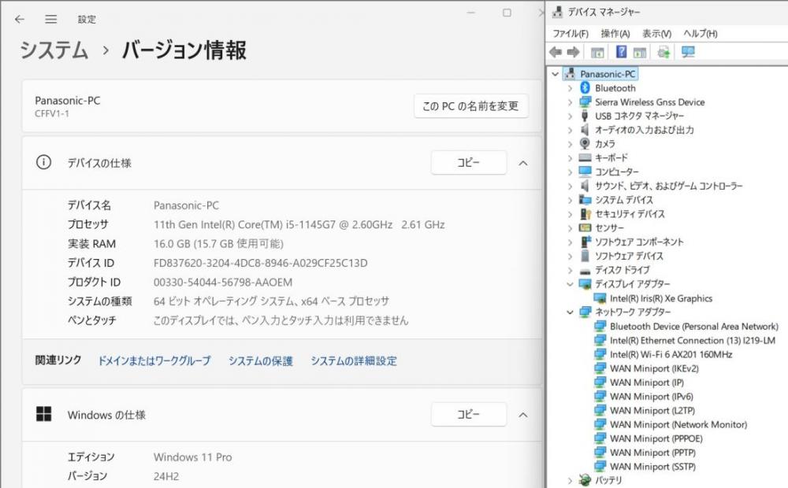Click the security devices icon
Screen dimensions: 788x488
[x=585, y=214]
